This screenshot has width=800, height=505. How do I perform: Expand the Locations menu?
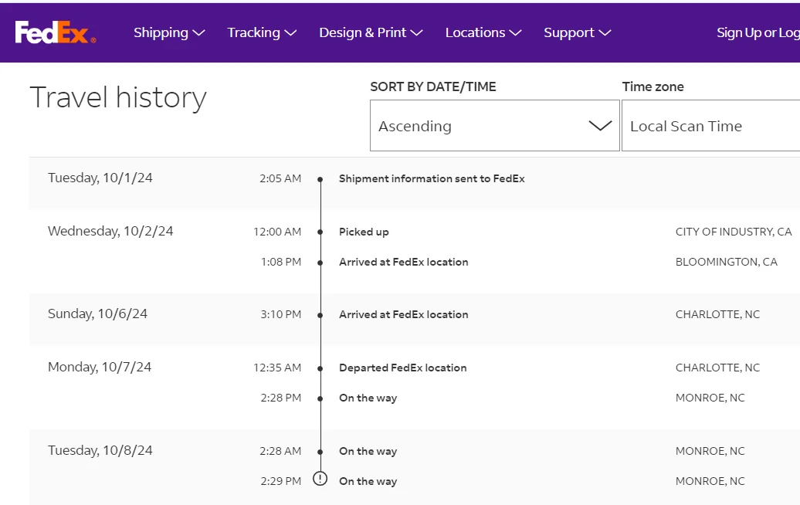483,32
